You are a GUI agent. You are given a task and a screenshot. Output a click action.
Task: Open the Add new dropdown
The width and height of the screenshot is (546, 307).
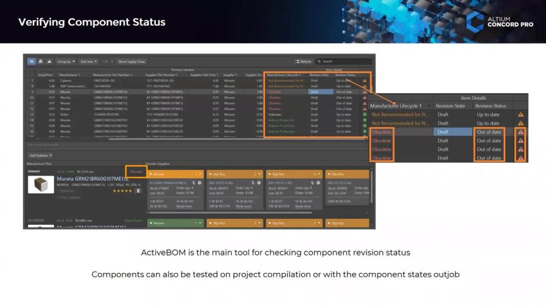[x=88, y=61]
